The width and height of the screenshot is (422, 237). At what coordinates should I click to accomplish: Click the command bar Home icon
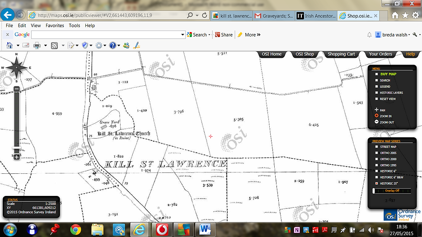9,46
